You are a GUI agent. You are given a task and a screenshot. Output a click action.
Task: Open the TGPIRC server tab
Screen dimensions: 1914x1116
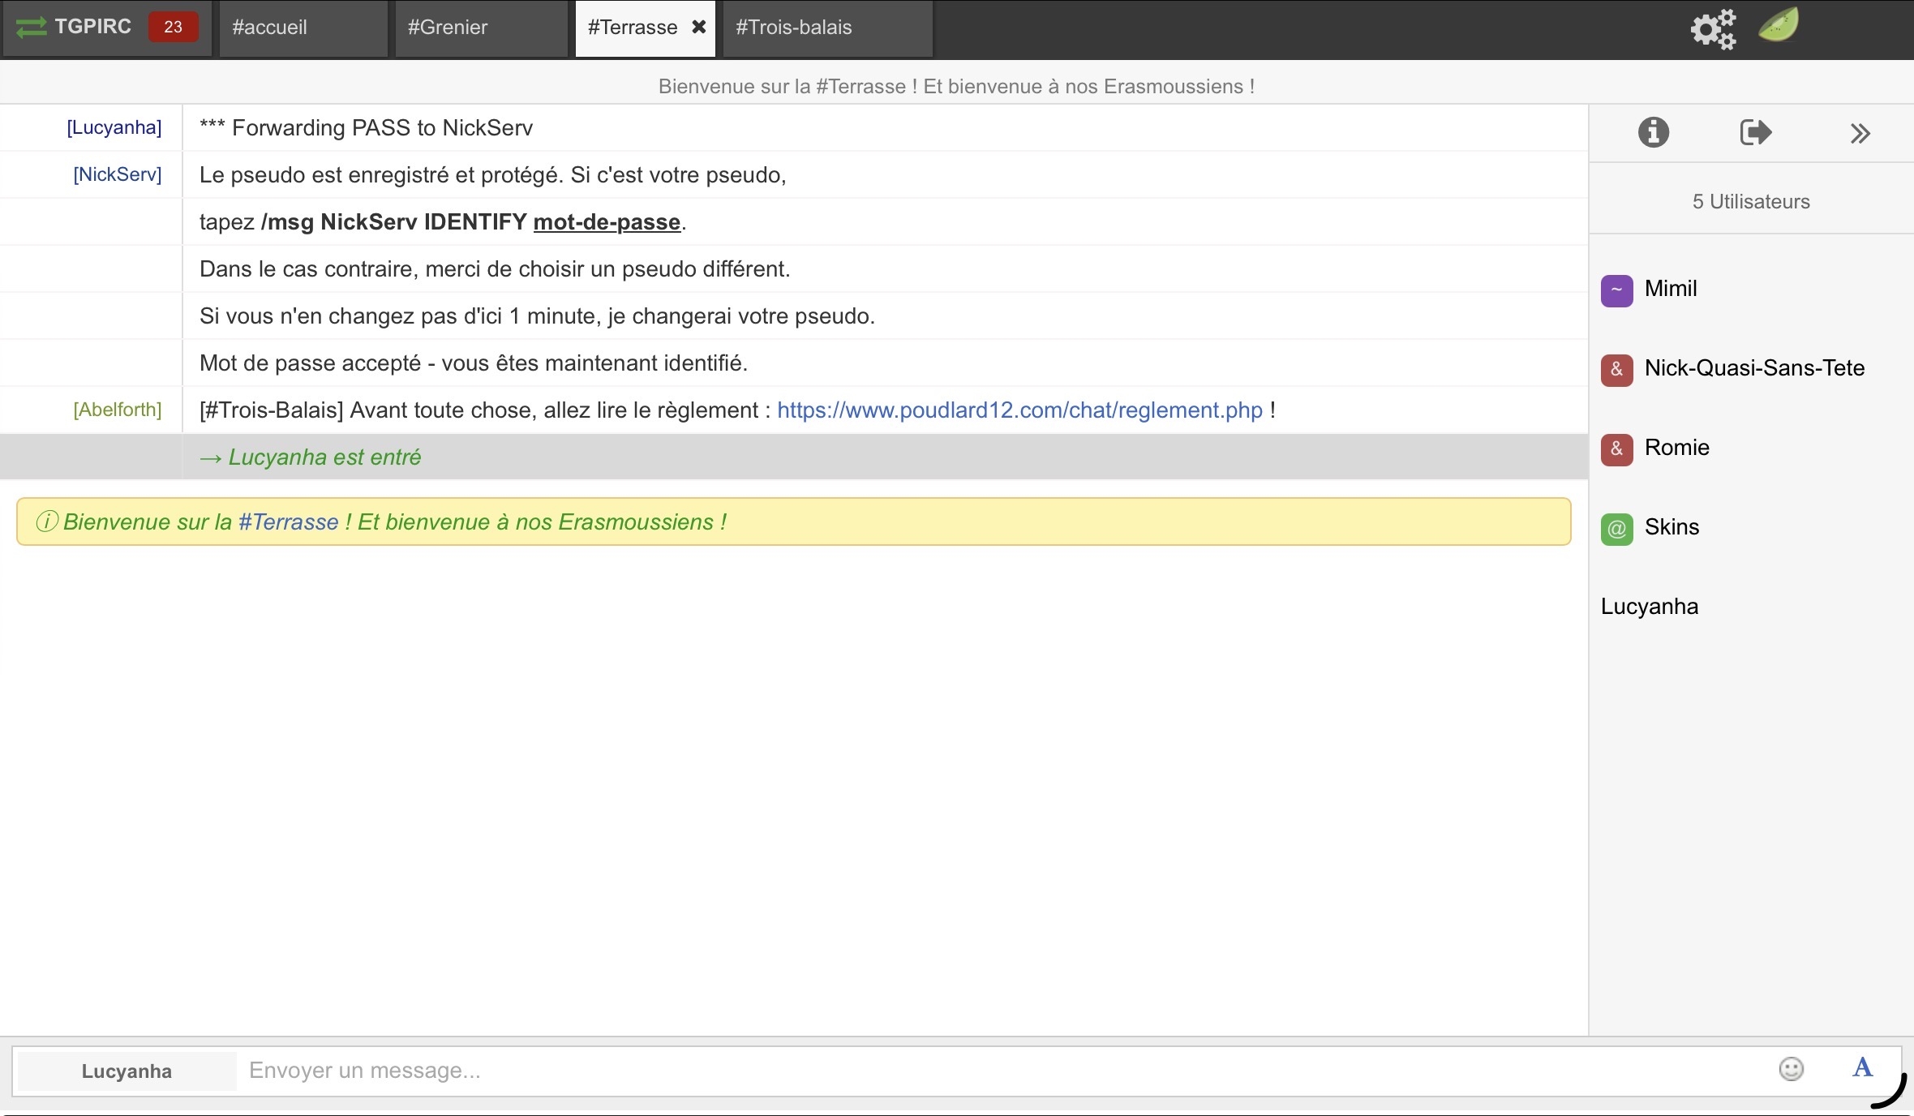[x=93, y=27]
